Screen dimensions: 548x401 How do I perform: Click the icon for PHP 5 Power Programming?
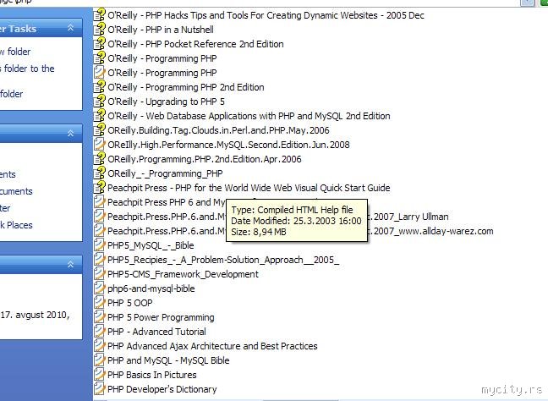click(100, 317)
